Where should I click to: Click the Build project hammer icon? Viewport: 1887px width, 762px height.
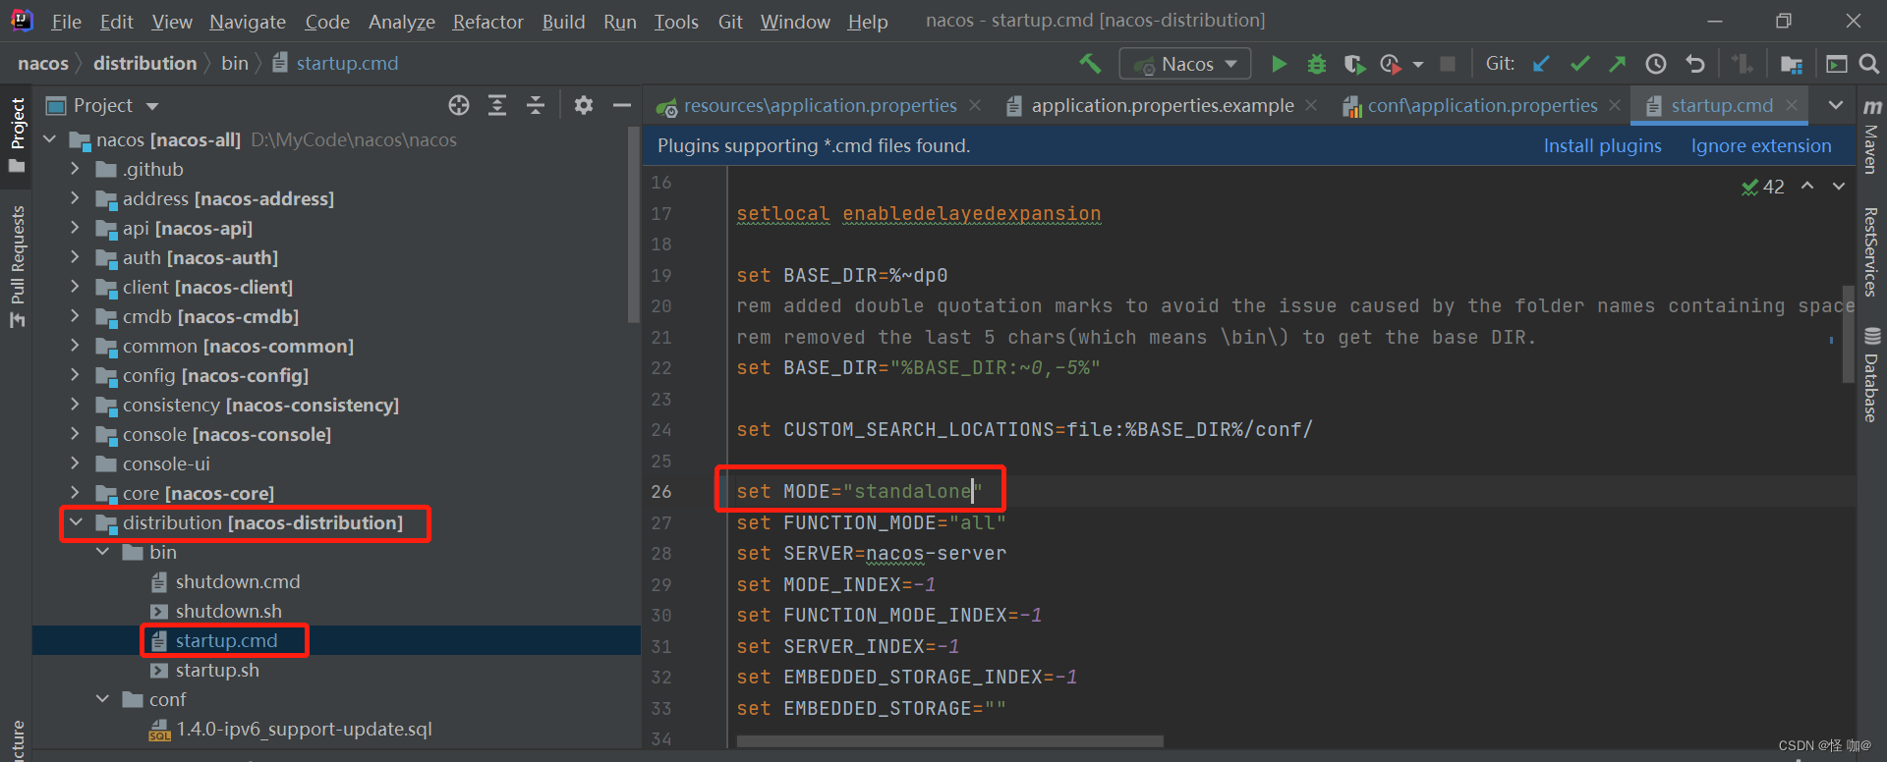[x=1090, y=64]
